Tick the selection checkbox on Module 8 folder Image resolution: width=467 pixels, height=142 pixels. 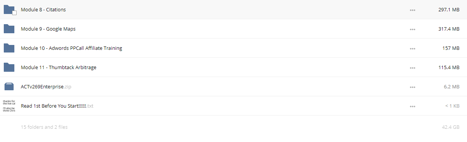click(14, 13)
